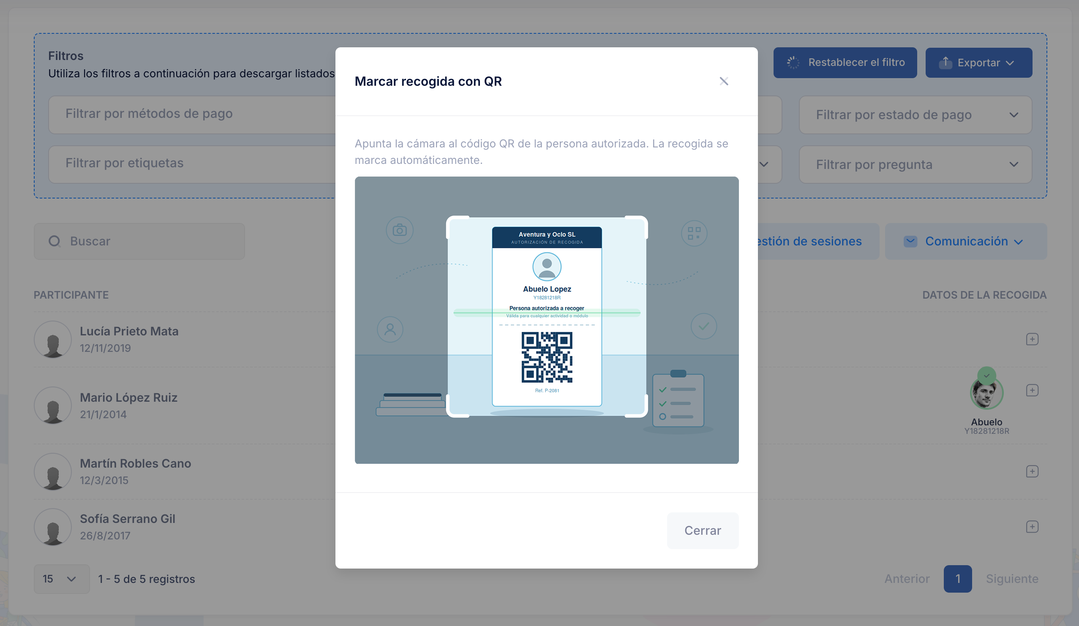Click Abuelo's avatar photo
The height and width of the screenshot is (626, 1079).
(986, 393)
